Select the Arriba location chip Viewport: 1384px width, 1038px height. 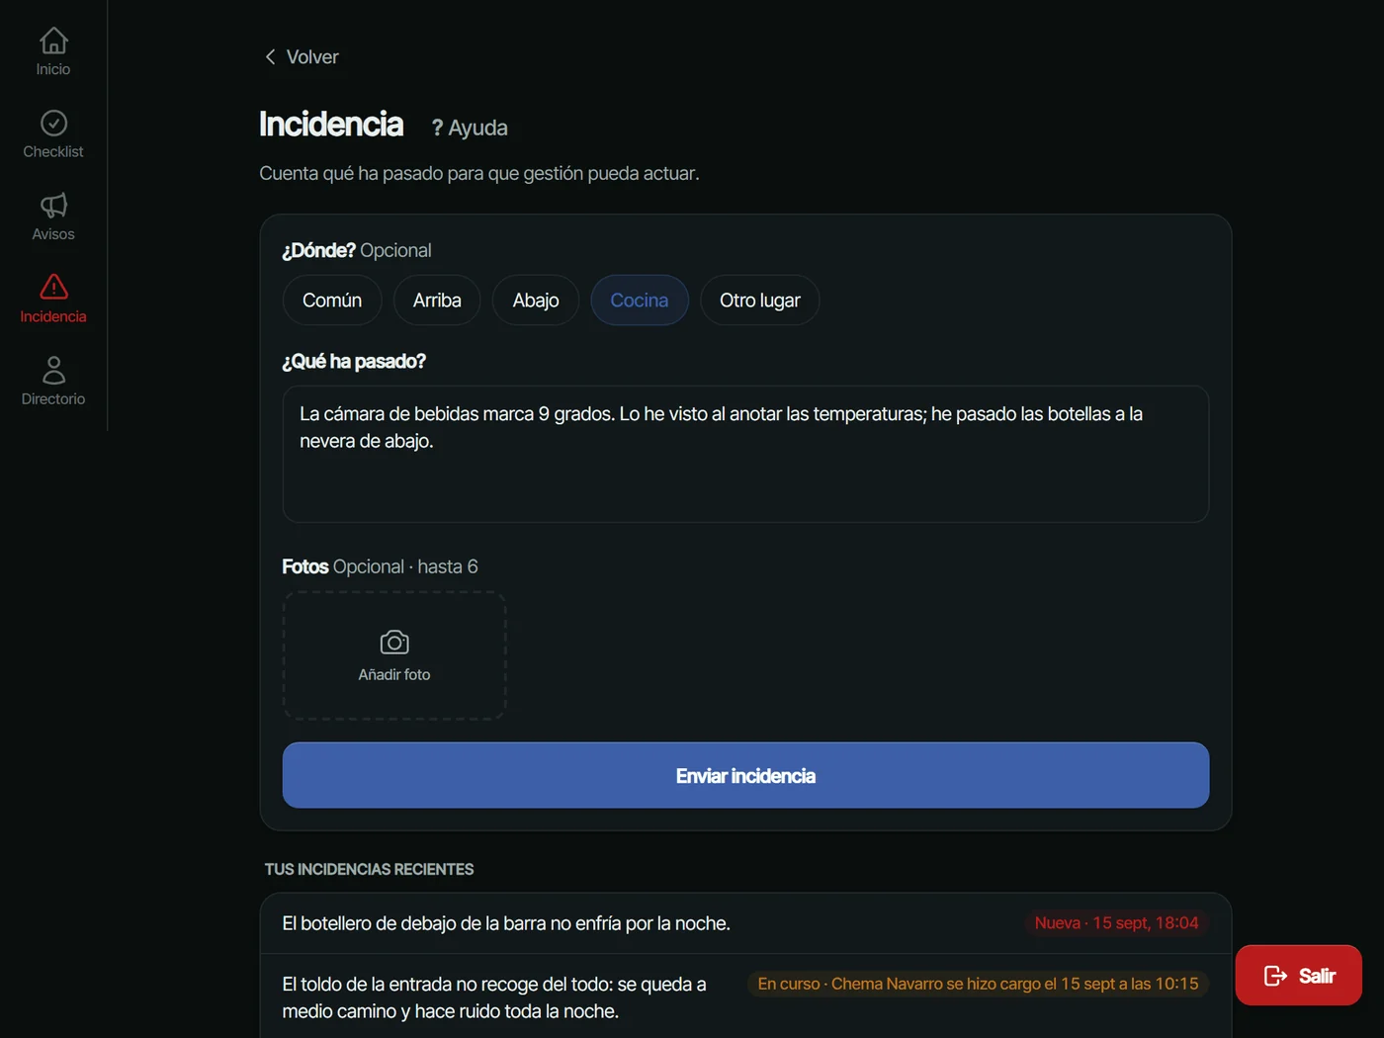click(437, 301)
